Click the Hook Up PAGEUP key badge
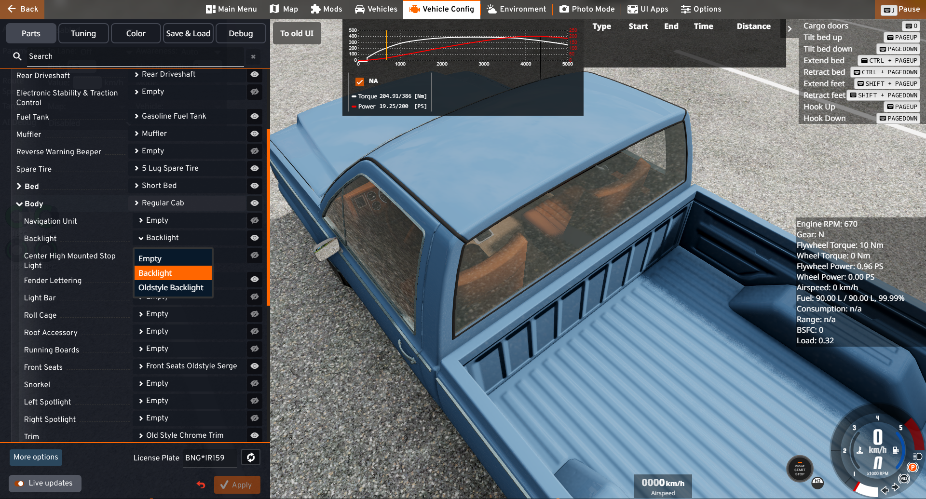The width and height of the screenshot is (926, 499). point(902,107)
